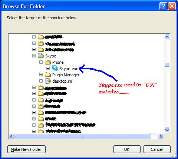The width and height of the screenshot is (178, 159).
Task: Select the Skype.exe text label
Action: 69,69
